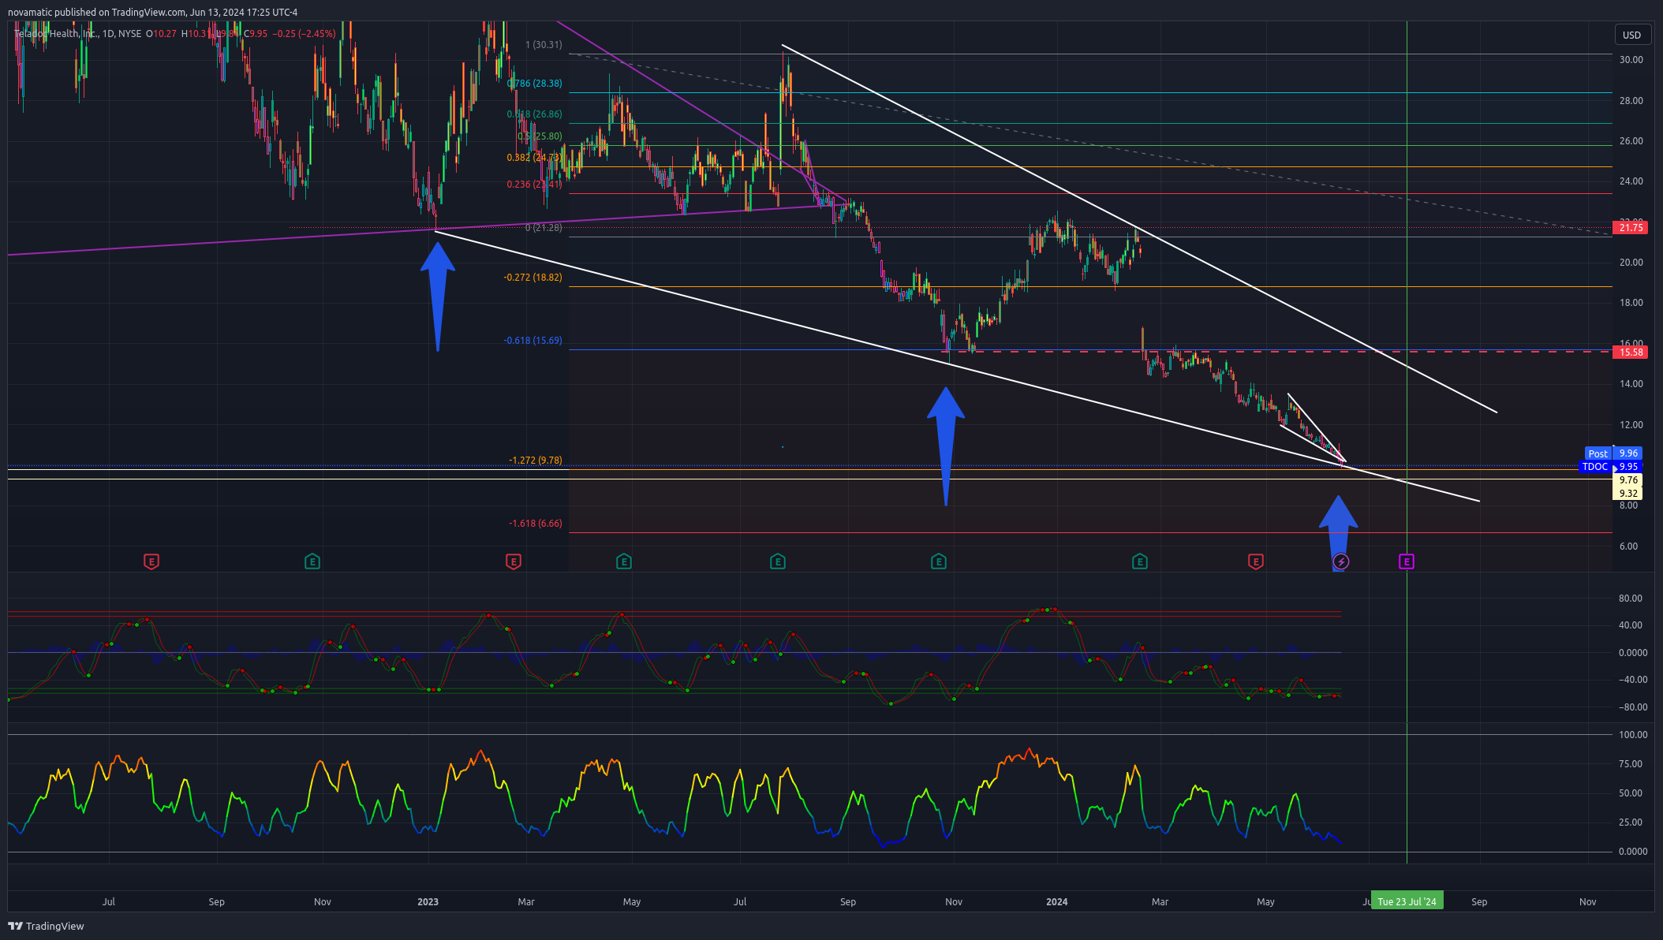
Task: Click the fib level label 0.618 (26.86)
Action: click(535, 114)
